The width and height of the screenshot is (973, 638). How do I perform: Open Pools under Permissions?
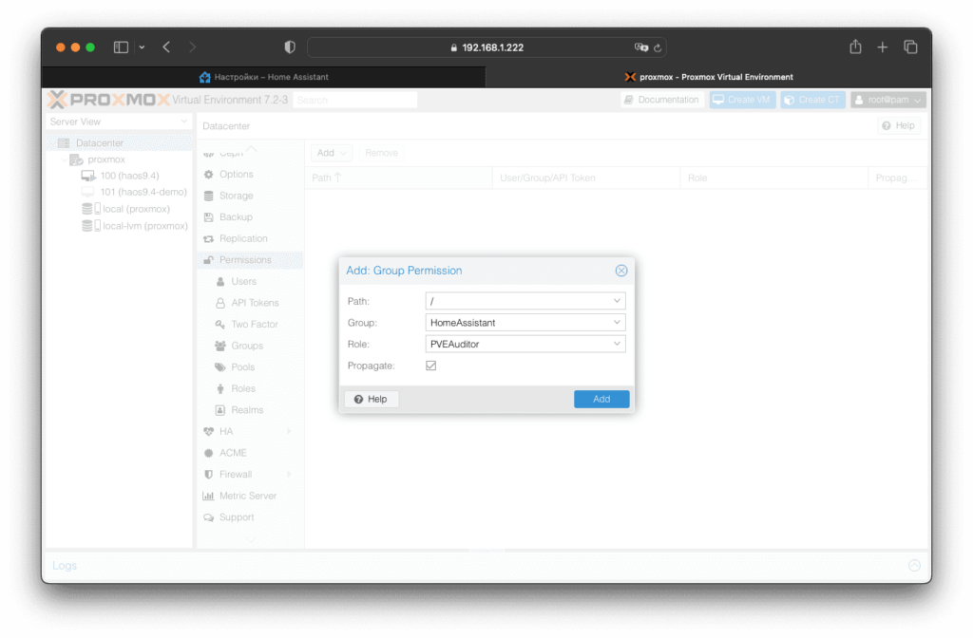tap(250, 367)
